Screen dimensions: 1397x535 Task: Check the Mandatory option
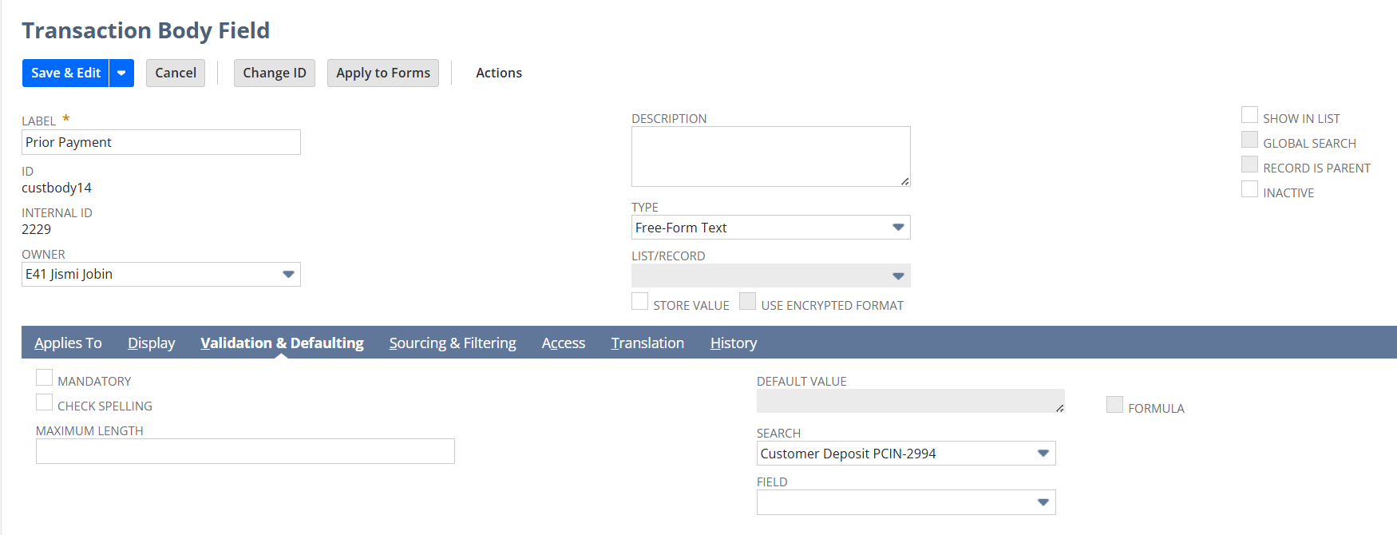(x=45, y=378)
